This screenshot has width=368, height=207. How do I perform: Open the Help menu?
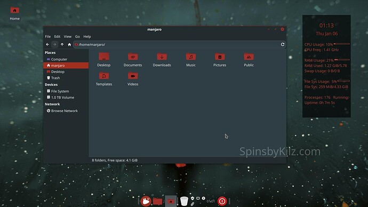pos(87,37)
